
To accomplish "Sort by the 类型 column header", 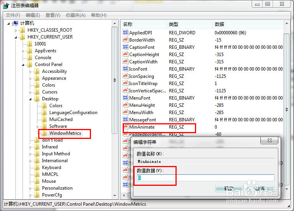I will click(x=190, y=24).
